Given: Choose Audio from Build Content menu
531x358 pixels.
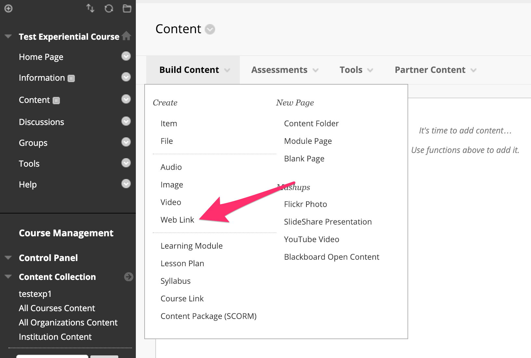Looking at the screenshot, I should pyautogui.click(x=171, y=167).
